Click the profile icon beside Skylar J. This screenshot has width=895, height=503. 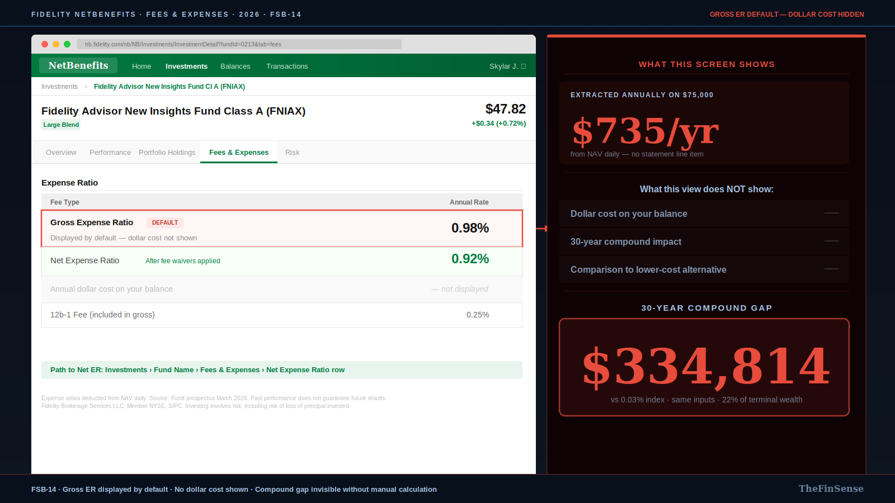pyautogui.click(x=523, y=66)
